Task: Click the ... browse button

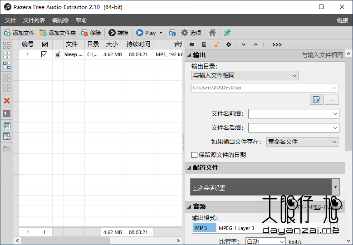Action: pyautogui.click(x=331, y=99)
